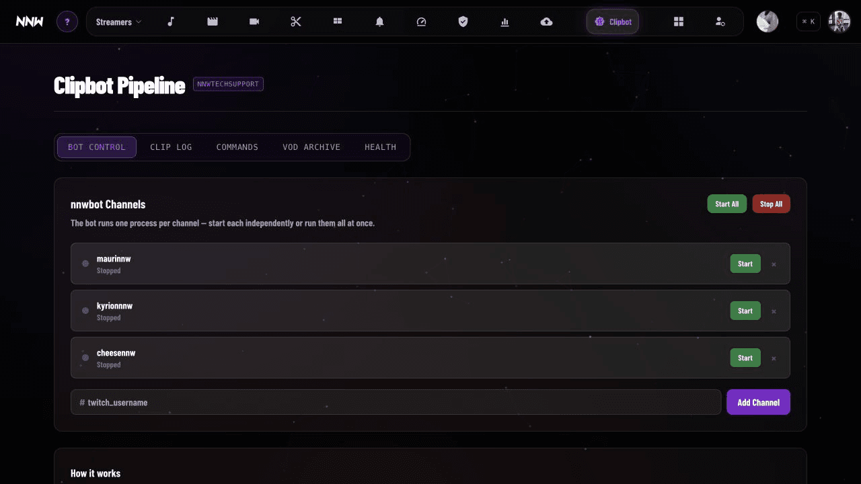The width and height of the screenshot is (861, 484).
Task: Click the red Stop All button
Action: coord(771,204)
